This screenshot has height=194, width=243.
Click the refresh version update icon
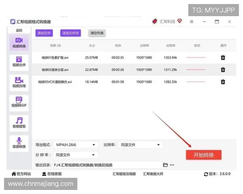tap(206, 174)
